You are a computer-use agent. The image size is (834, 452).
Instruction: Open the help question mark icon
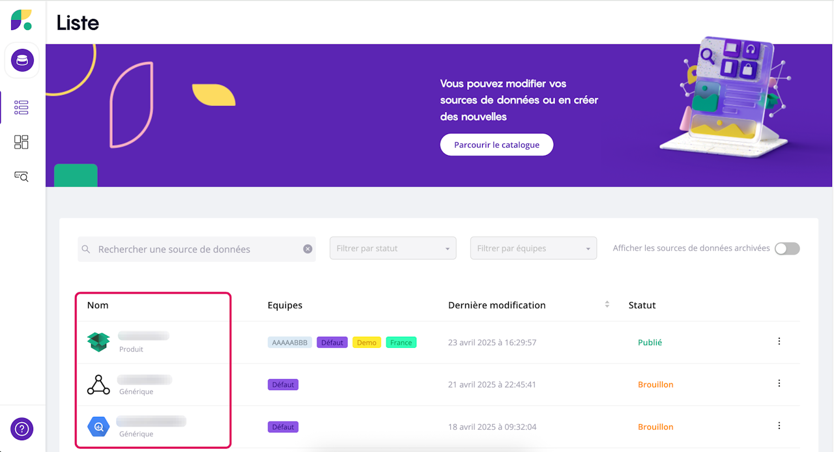(x=22, y=429)
